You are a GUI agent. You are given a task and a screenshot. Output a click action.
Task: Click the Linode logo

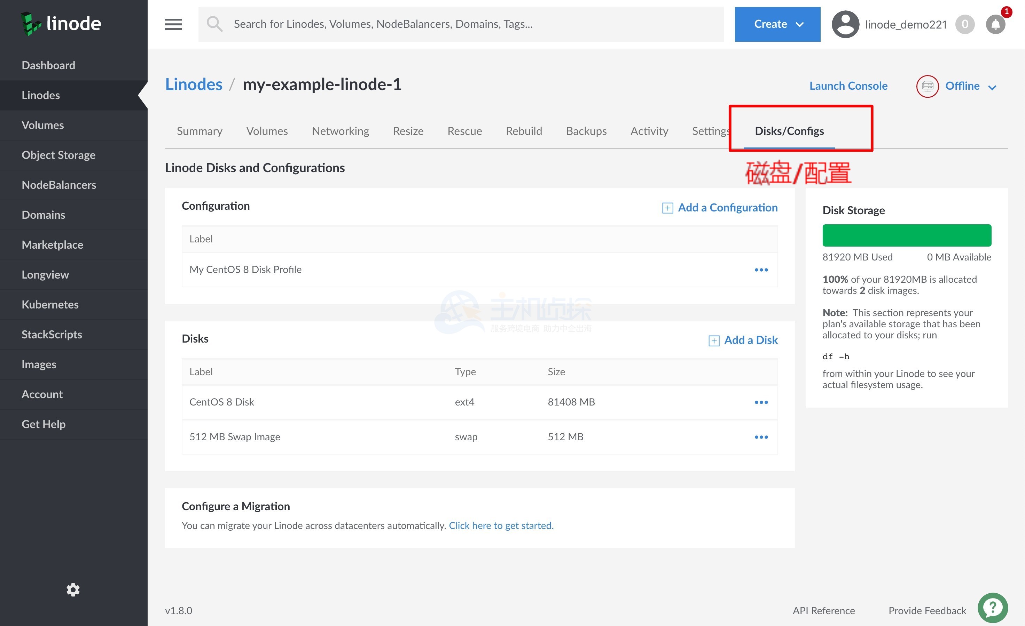[61, 23]
